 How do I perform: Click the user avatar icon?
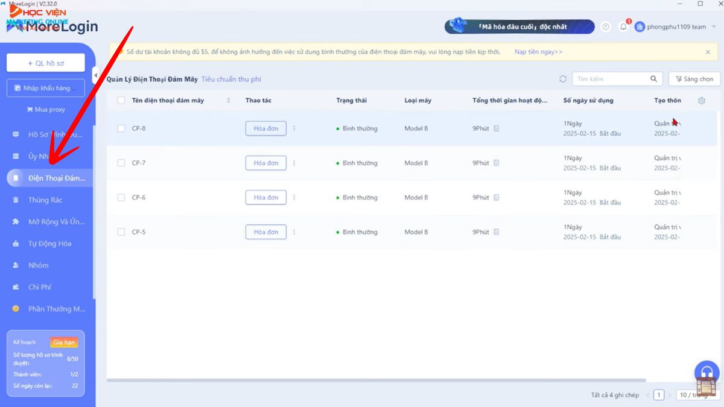point(640,27)
